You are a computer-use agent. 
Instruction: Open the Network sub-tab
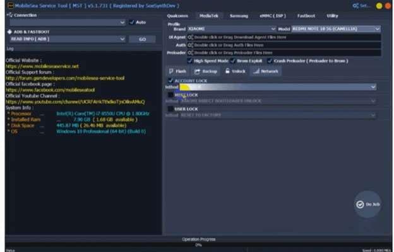coord(266,71)
